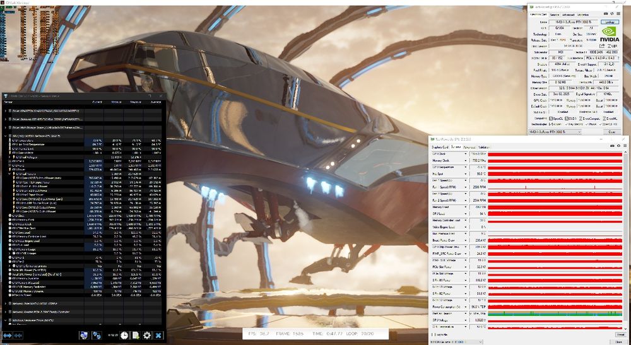The image size is (631, 345).
Task: Take a screenshot in GPU-Z Graphics Card window
Action: point(606,14)
